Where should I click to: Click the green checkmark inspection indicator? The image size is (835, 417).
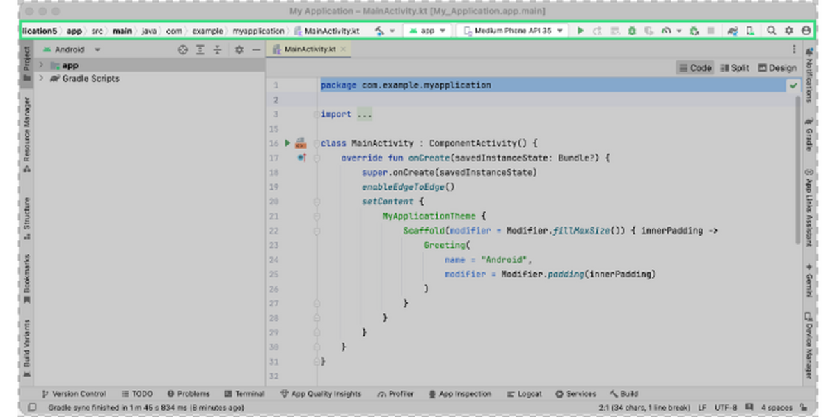coord(794,85)
